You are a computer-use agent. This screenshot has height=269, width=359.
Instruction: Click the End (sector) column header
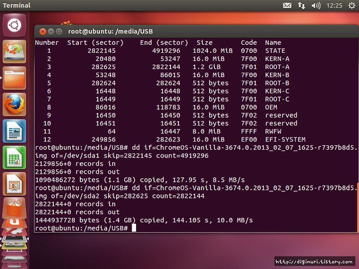(164, 42)
